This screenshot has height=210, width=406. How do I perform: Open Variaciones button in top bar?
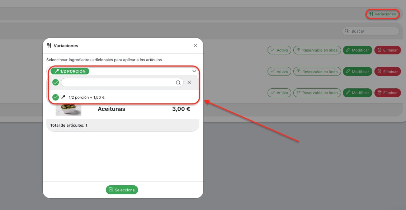click(382, 14)
